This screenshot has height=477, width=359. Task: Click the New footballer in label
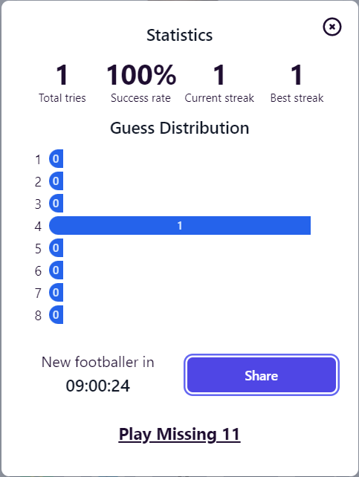point(98,362)
